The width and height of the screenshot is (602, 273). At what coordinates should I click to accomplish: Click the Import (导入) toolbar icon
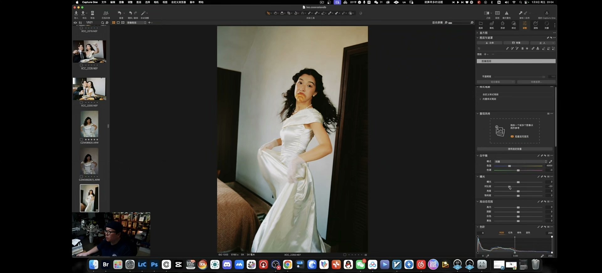point(76,13)
